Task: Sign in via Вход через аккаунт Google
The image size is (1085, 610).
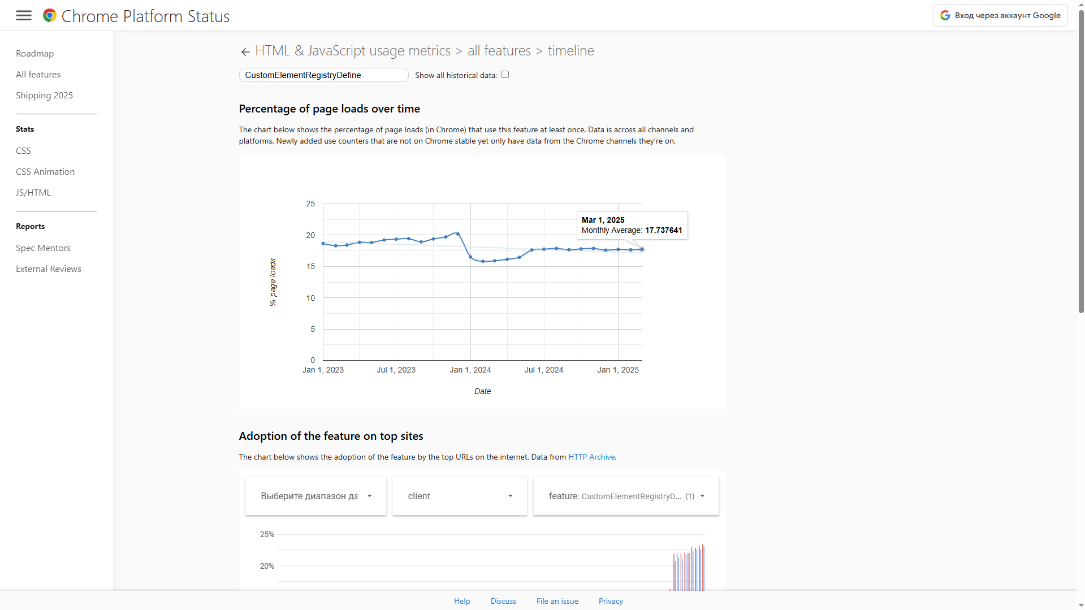Action: tap(1000, 15)
